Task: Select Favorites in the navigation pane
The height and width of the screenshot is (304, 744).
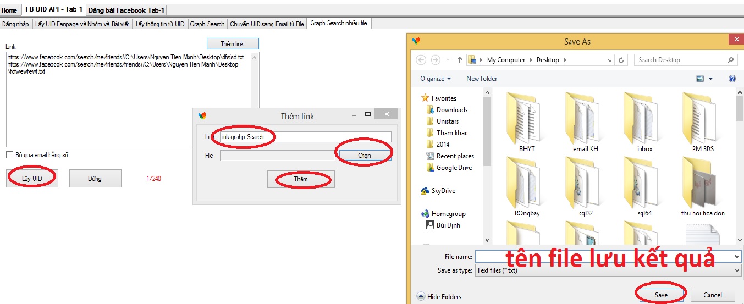Action: click(444, 98)
